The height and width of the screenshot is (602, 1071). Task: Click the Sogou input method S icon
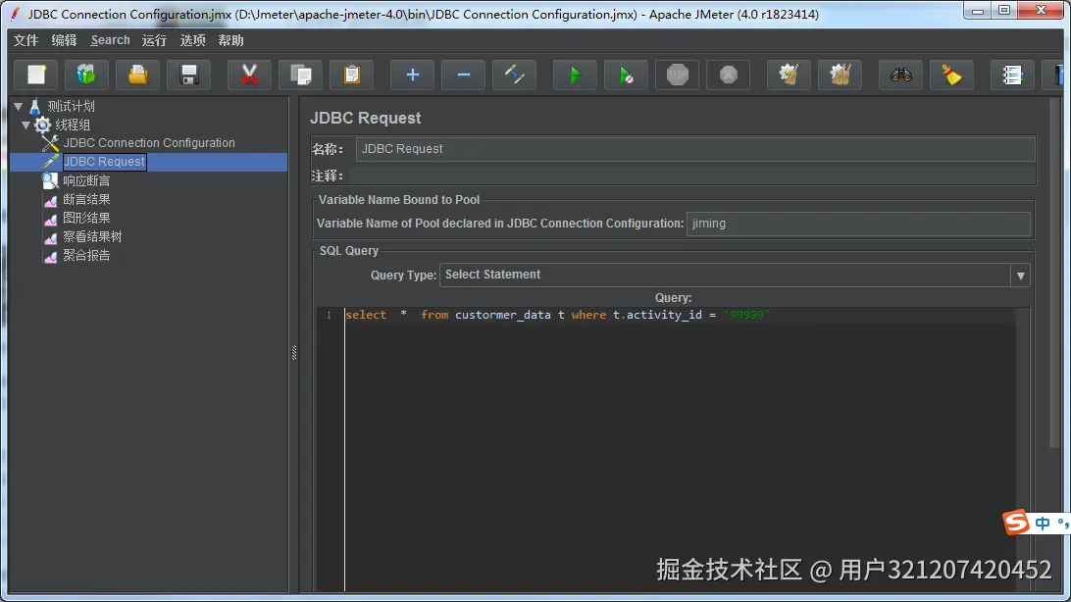tap(1016, 523)
